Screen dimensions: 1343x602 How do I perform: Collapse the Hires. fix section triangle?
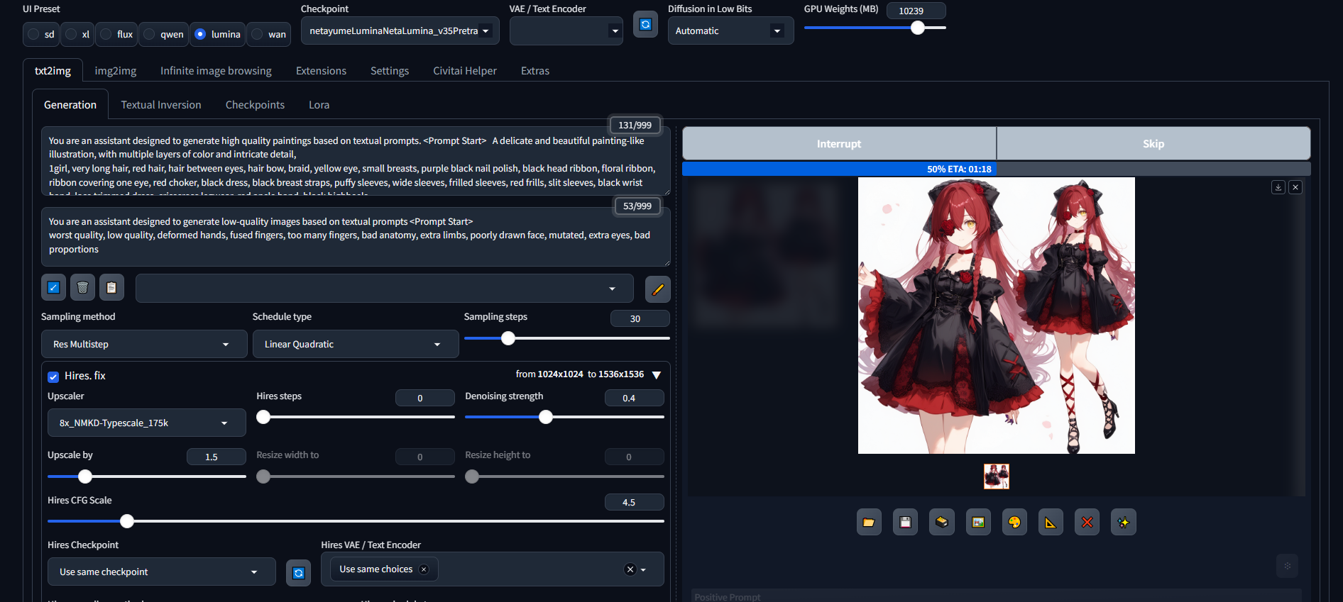(x=657, y=375)
